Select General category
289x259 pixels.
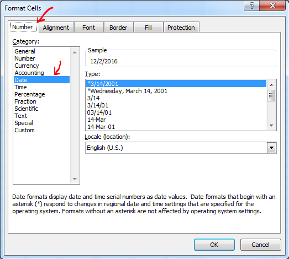pyautogui.click(x=42, y=51)
